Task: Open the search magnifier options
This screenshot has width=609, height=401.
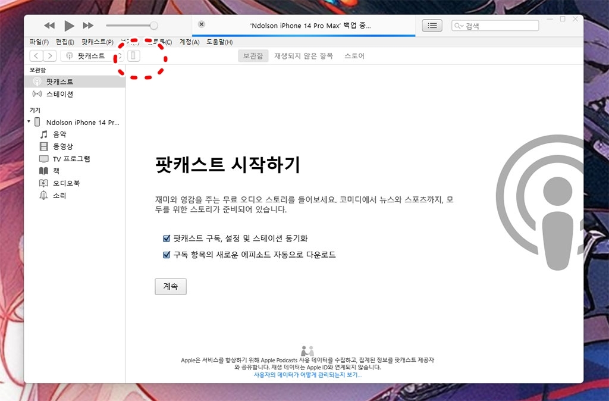Action: coord(459,26)
